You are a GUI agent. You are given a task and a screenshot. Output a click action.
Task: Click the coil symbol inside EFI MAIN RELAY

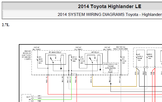pyautogui.click(x=61, y=60)
